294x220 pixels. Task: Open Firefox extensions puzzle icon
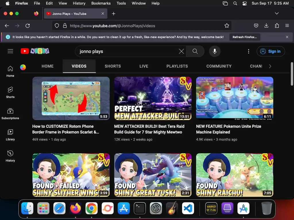coord(277,25)
